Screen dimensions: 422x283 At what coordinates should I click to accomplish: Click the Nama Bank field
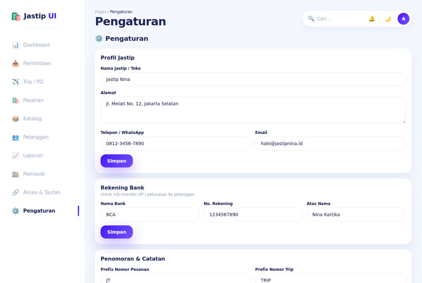coord(150,215)
